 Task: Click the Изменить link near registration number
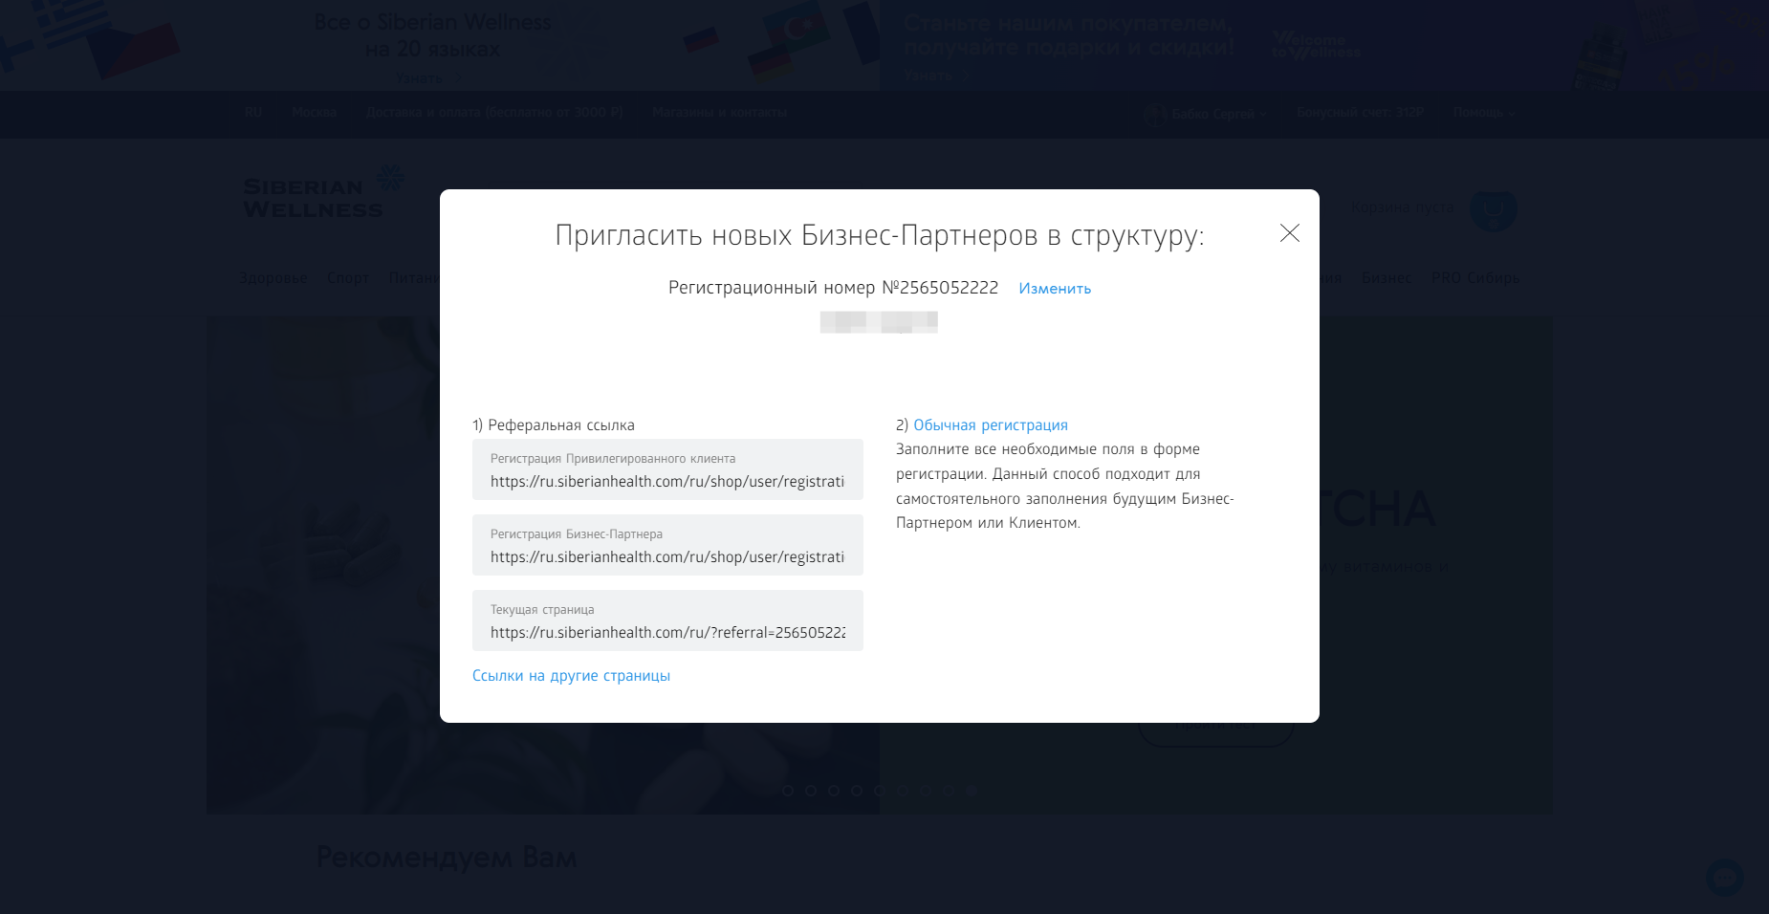tap(1055, 288)
